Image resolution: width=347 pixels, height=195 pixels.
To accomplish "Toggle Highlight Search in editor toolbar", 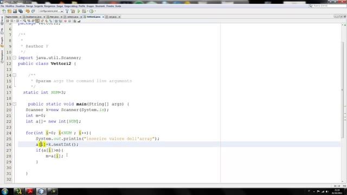I will point(37,21).
